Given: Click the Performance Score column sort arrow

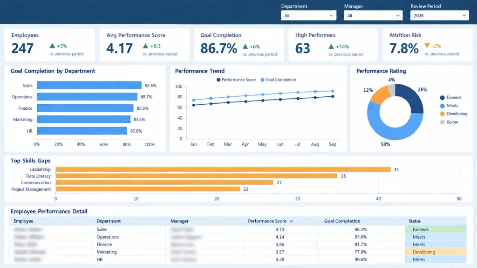Looking at the screenshot, I should coord(292,221).
